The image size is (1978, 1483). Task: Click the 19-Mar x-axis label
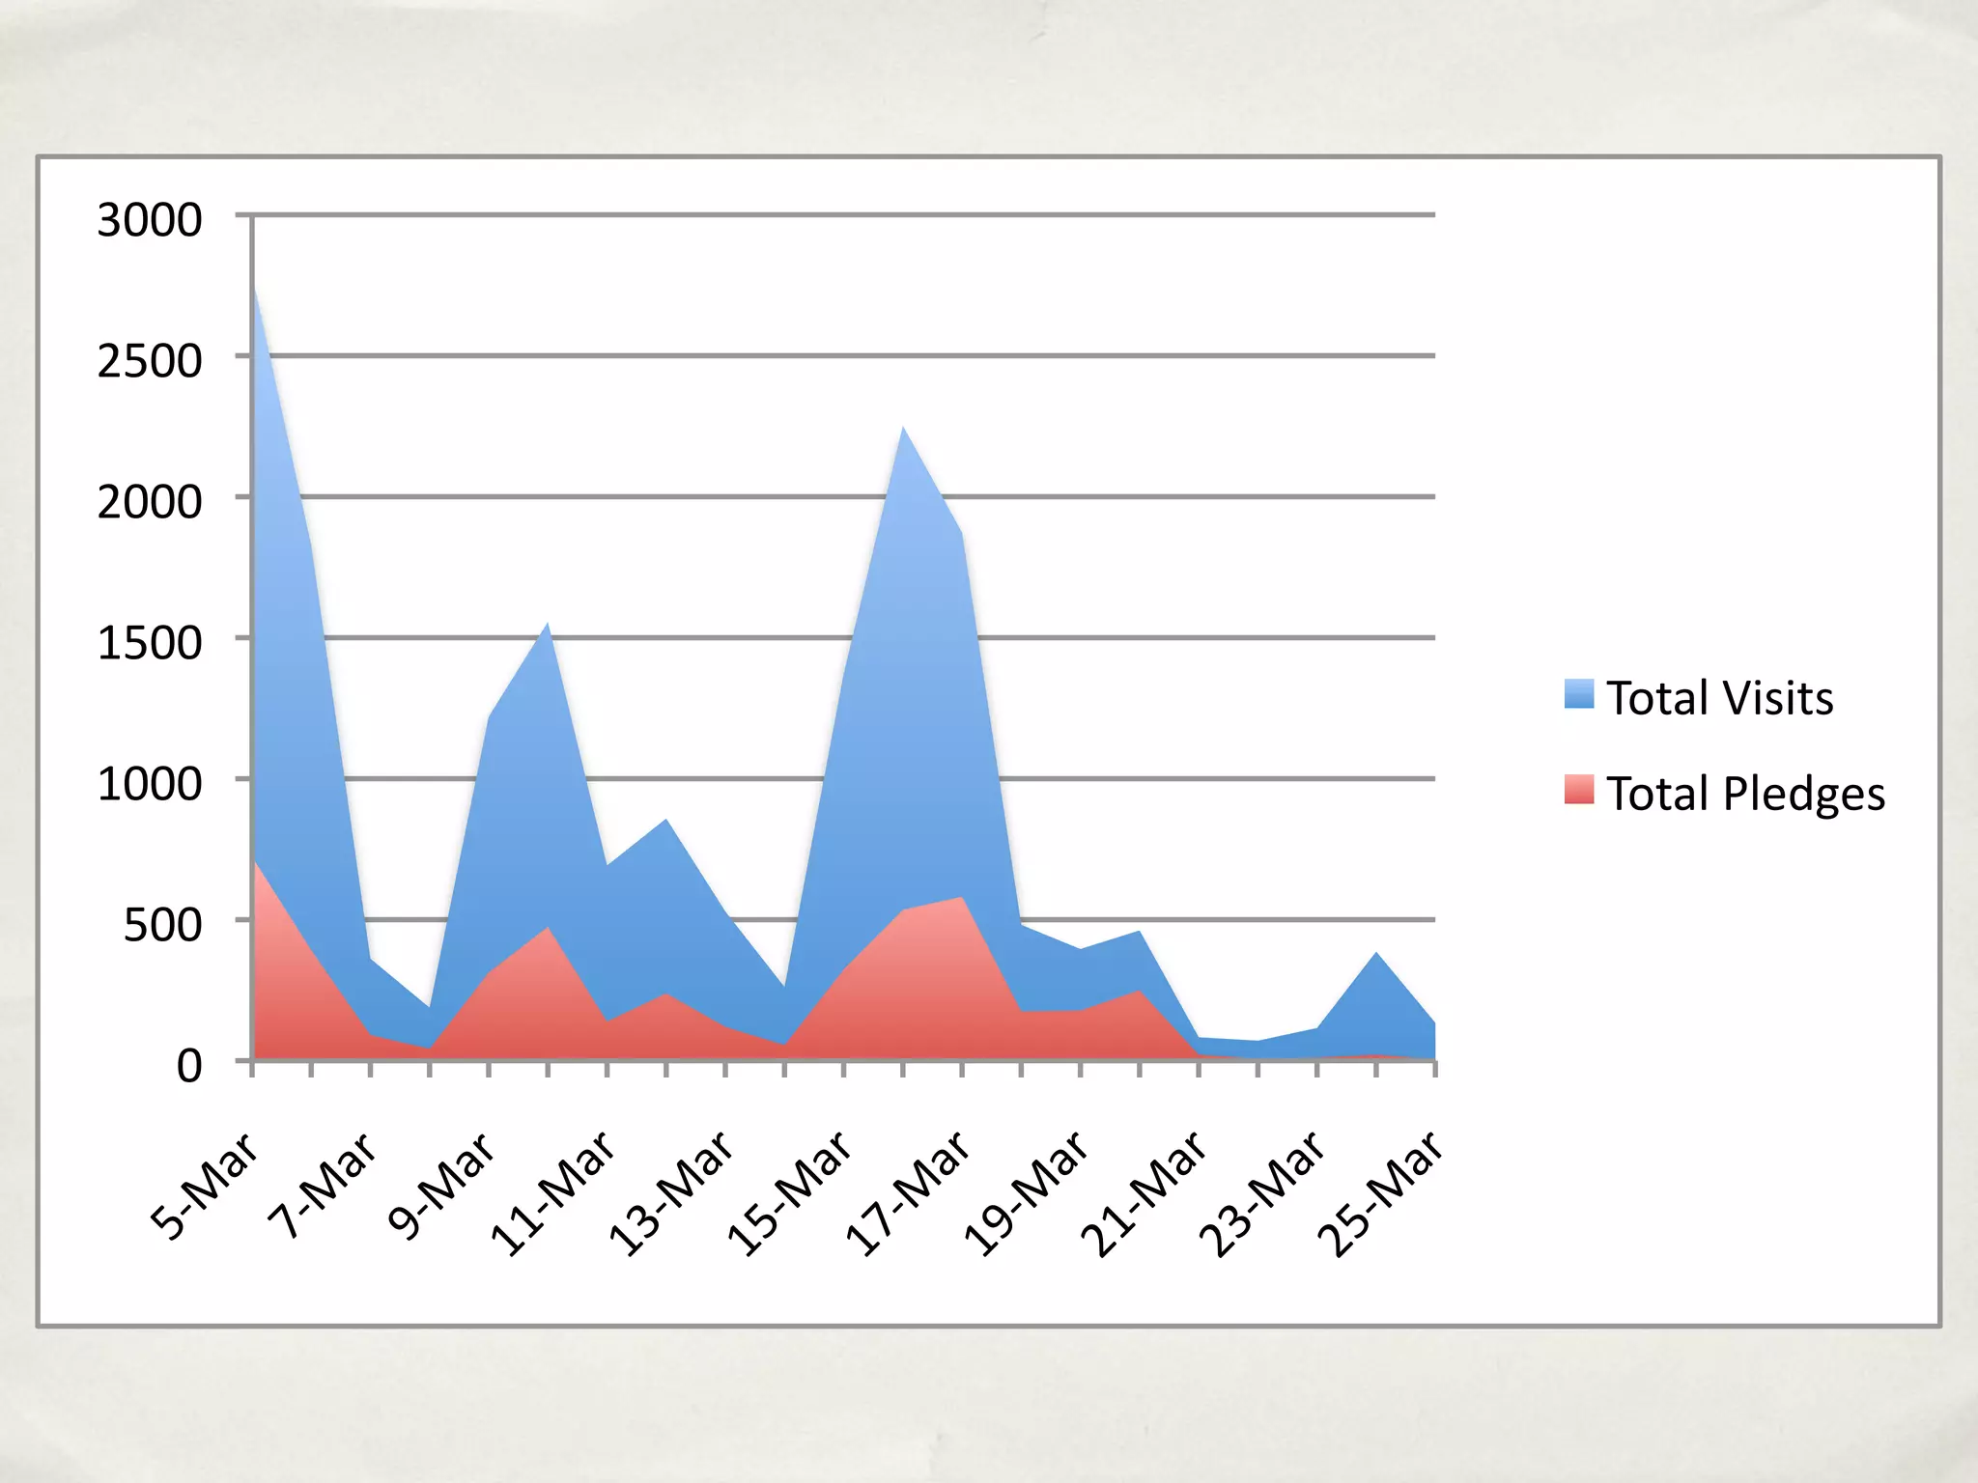coord(1026,1193)
